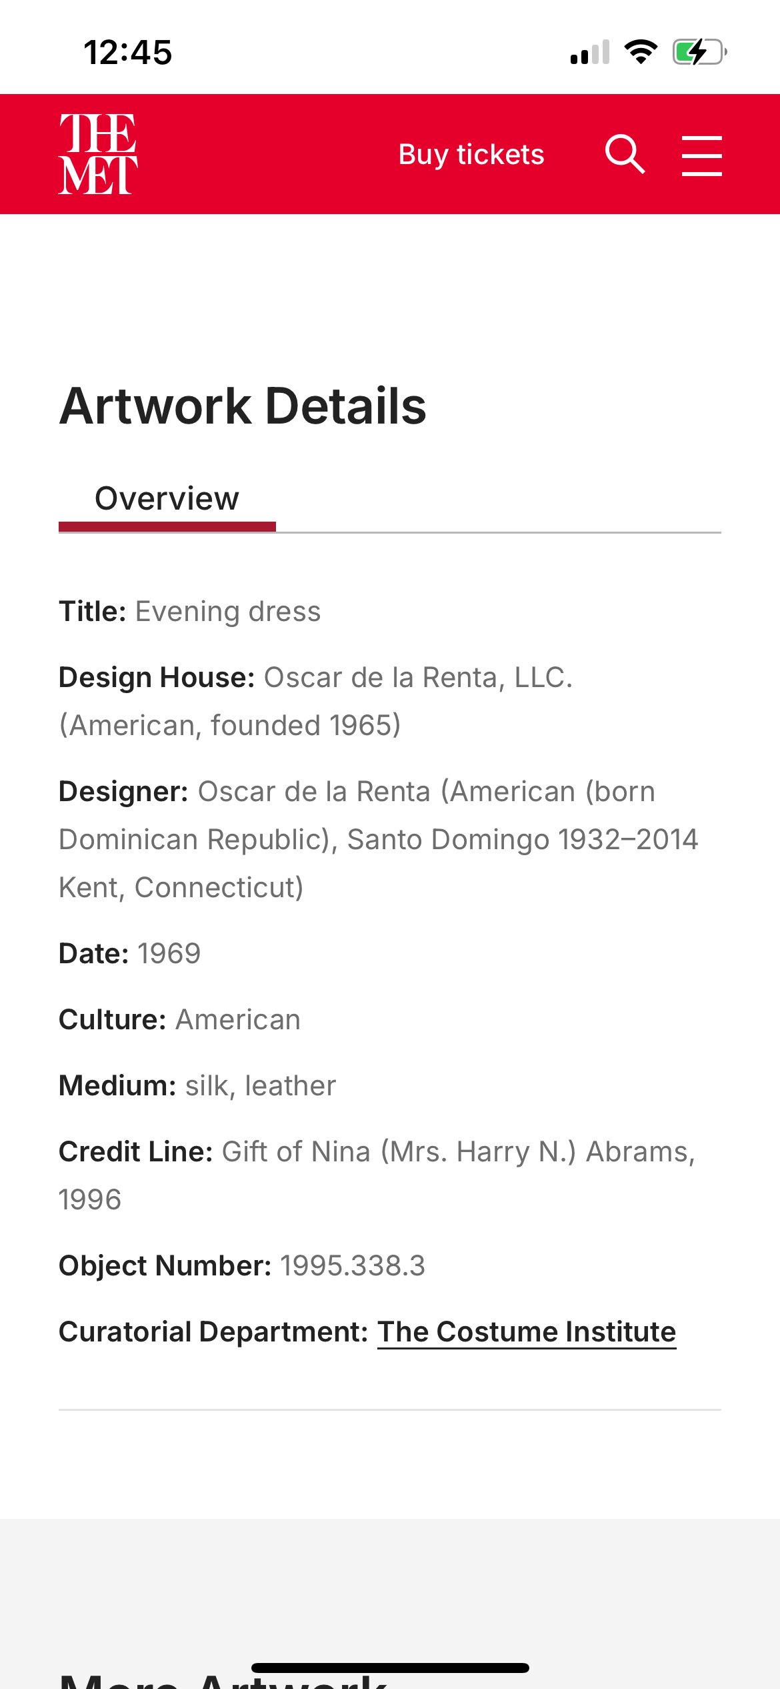This screenshot has width=780, height=1689.
Task: Click the Design House label
Action: (x=157, y=678)
